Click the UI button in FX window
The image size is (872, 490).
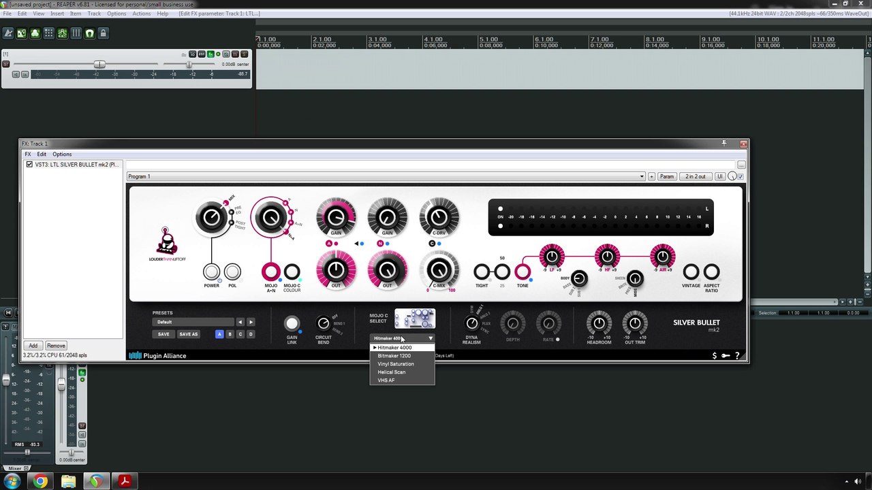[x=719, y=177]
